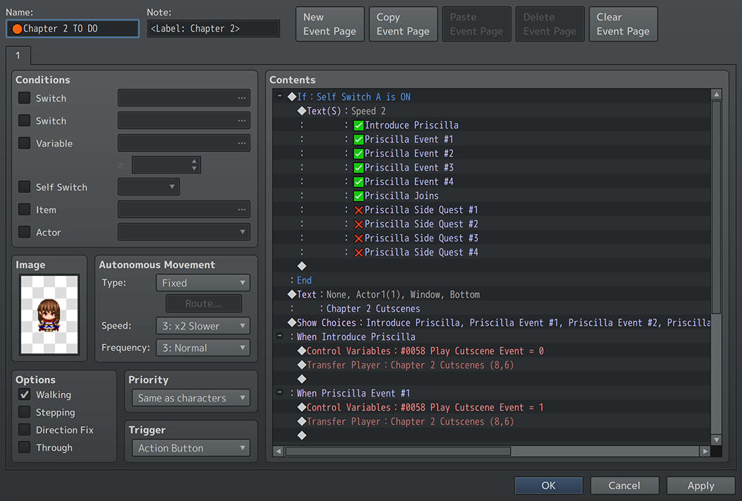Click the orange circle icon in Name field
The image size is (742, 501).
(x=17, y=29)
